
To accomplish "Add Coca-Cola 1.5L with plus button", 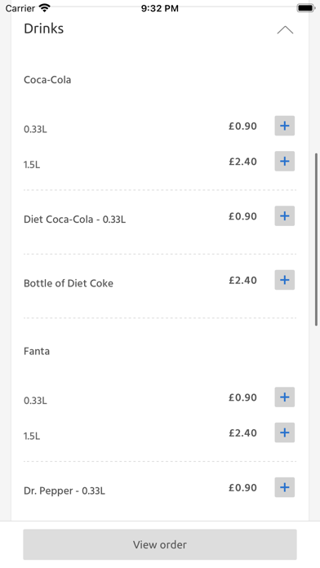I will click(284, 162).
